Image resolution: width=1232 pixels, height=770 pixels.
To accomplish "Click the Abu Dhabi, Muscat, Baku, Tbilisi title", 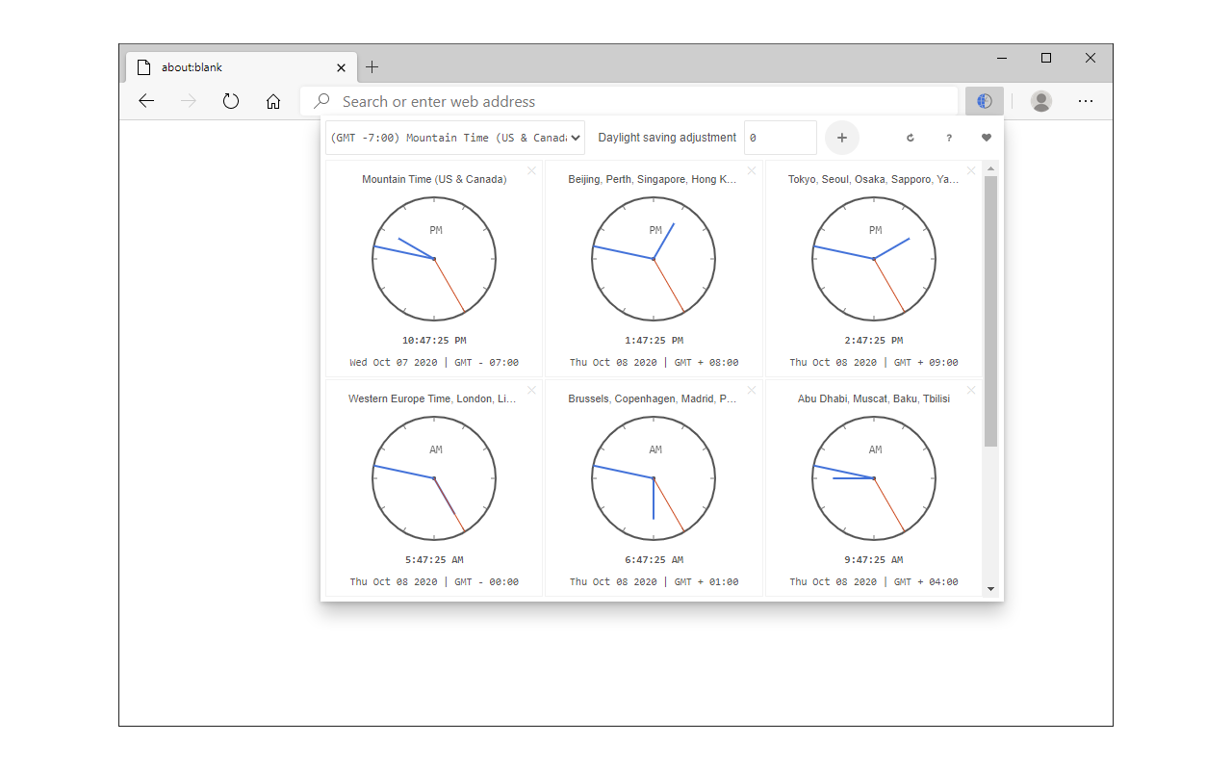I will pos(874,398).
